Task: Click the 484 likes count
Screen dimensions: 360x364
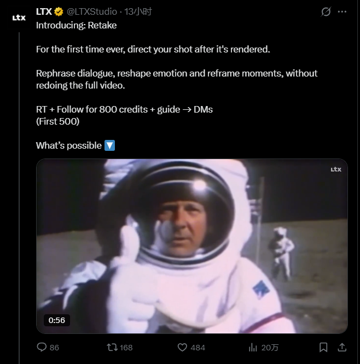Action: pos(198,348)
